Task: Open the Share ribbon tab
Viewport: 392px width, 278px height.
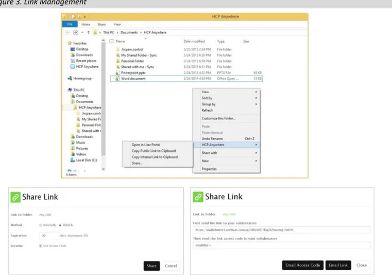Action: pyautogui.click(x=101, y=25)
